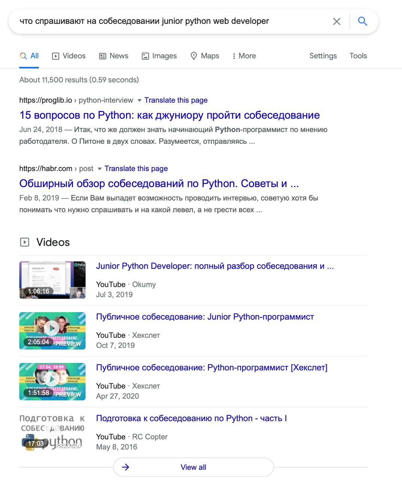The height and width of the screenshot is (480, 402).
Task: Open the 1:06:16 Okumy video thumbnail
Action: [x=52, y=280]
